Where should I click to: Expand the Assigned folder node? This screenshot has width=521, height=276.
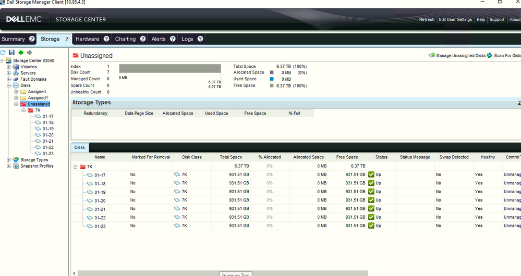(16, 92)
